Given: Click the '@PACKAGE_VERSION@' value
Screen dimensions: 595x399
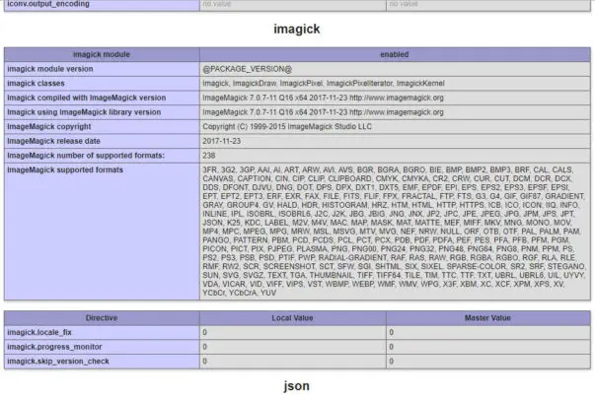Looking at the screenshot, I should coord(248,69).
